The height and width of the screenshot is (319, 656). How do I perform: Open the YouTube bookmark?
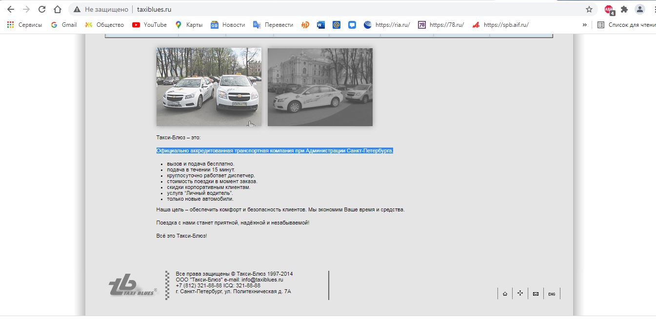[x=149, y=25]
